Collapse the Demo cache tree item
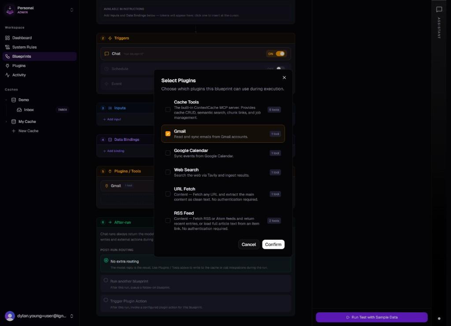The width and height of the screenshot is (451, 326). 6,100
